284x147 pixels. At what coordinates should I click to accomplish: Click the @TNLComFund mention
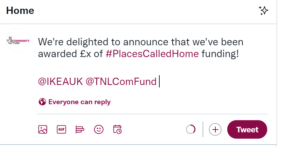click(x=121, y=82)
